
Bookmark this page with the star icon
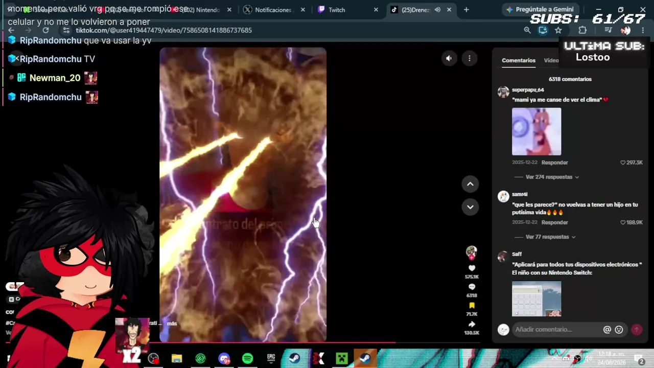558,30
